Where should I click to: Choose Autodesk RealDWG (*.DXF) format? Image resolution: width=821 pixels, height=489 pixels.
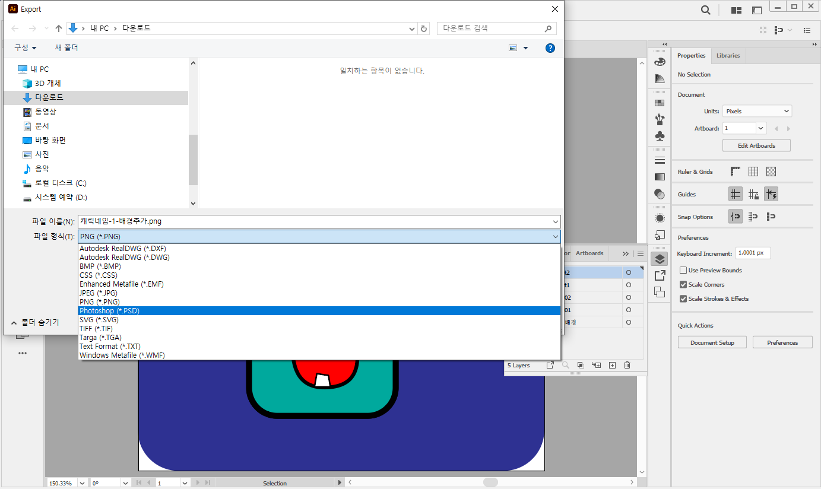[x=319, y=248]
